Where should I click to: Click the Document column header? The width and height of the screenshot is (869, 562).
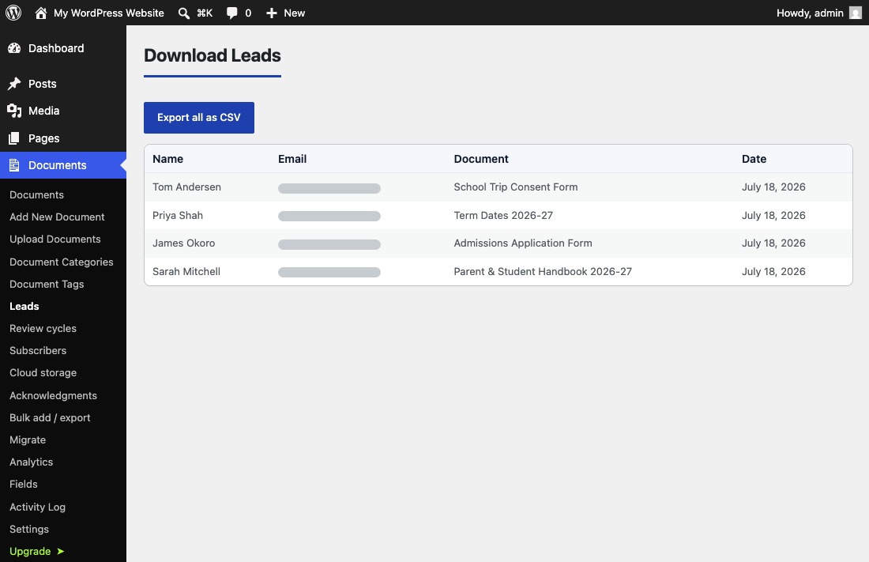[x=481, y=159]
